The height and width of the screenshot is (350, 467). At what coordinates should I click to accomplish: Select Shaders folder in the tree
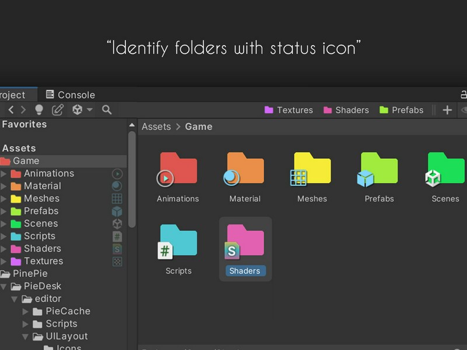click(x=42, y=249)
